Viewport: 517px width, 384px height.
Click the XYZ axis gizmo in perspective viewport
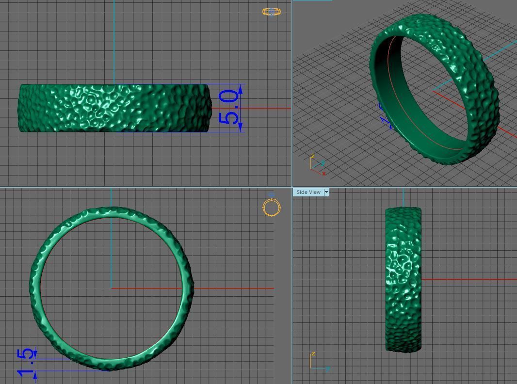coord(318,165)
